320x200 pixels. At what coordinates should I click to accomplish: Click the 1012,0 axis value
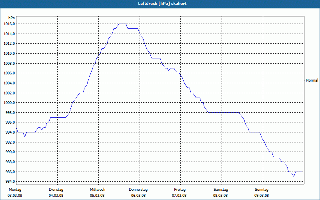(9, 44)
